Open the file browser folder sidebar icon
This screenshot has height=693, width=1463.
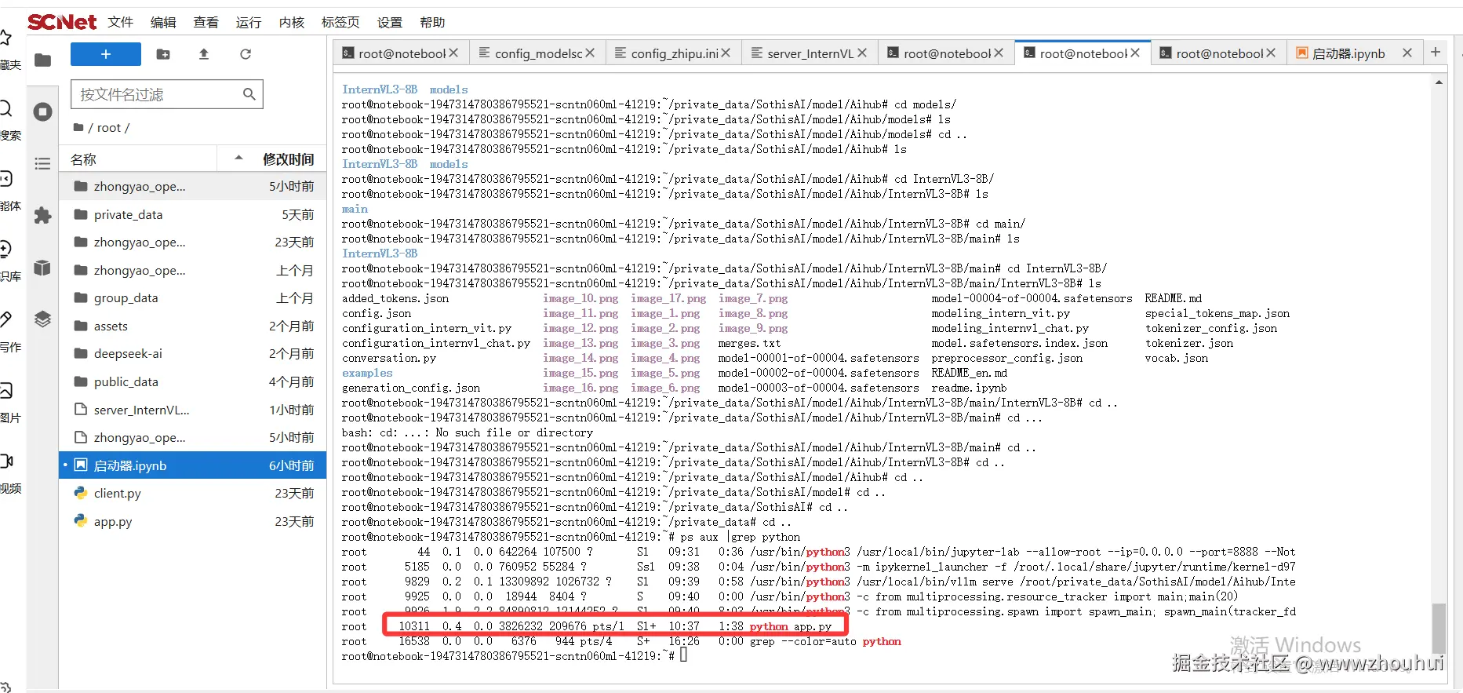43,60
